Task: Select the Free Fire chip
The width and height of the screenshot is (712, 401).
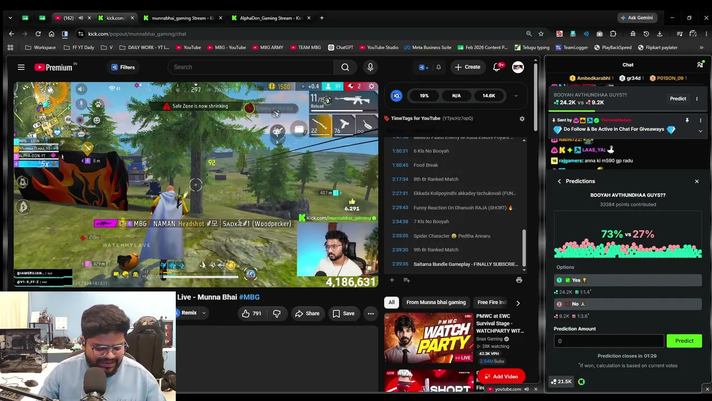Action: [x=492, y=302]
